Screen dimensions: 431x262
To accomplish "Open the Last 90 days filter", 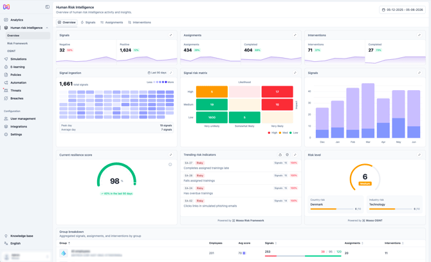I will [x=157, y=73].
